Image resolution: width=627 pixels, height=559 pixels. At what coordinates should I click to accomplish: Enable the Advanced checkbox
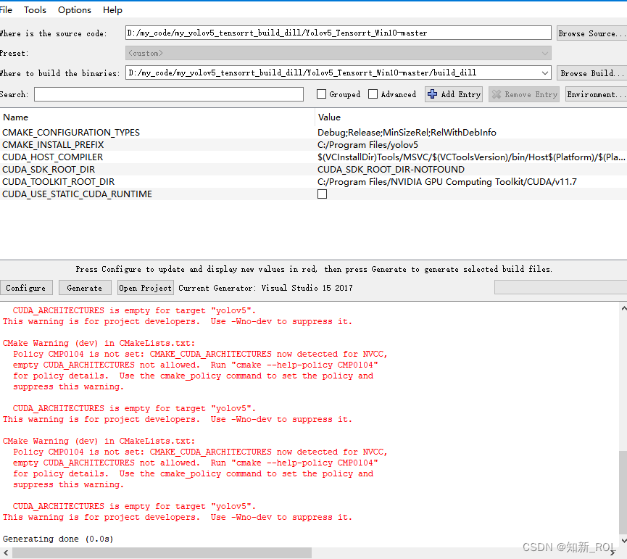(x=372, y=94)
